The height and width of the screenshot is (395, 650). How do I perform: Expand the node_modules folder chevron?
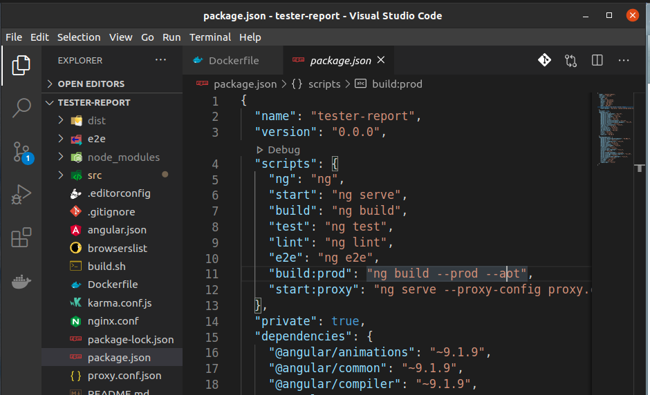pos(61,157)
